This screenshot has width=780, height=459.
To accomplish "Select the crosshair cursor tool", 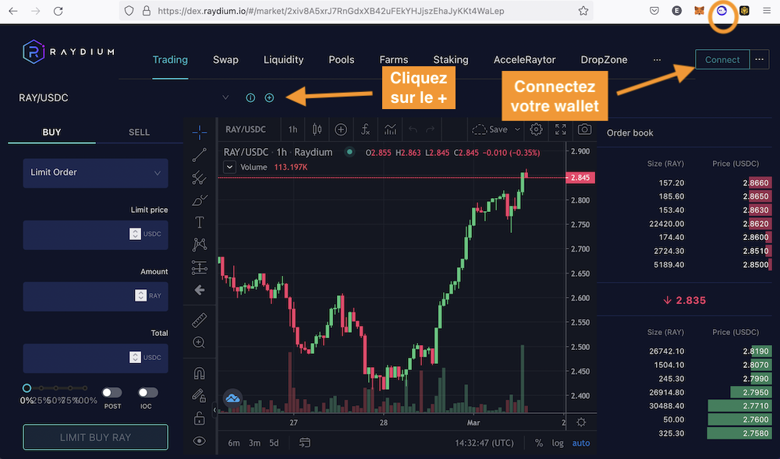I will pos(200,132).
